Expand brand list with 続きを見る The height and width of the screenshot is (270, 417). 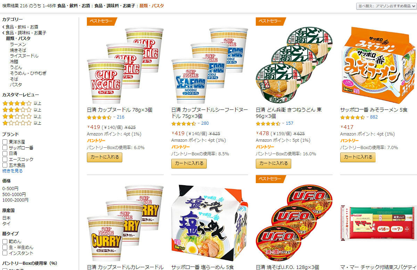tap(13, 171)
